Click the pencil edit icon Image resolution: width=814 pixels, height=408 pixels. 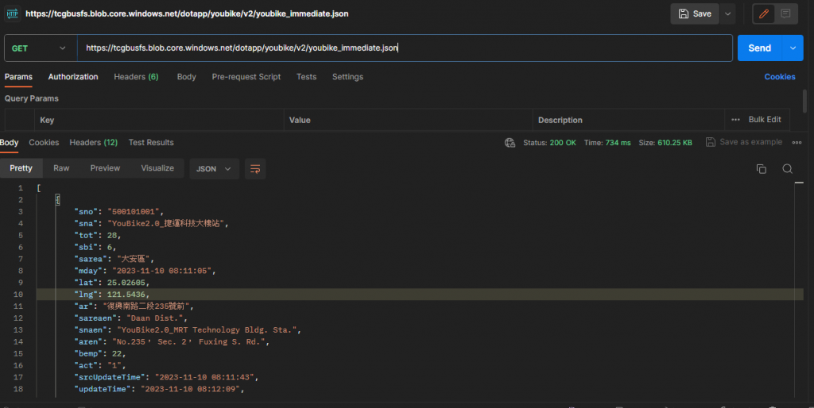tap(764, 14)
